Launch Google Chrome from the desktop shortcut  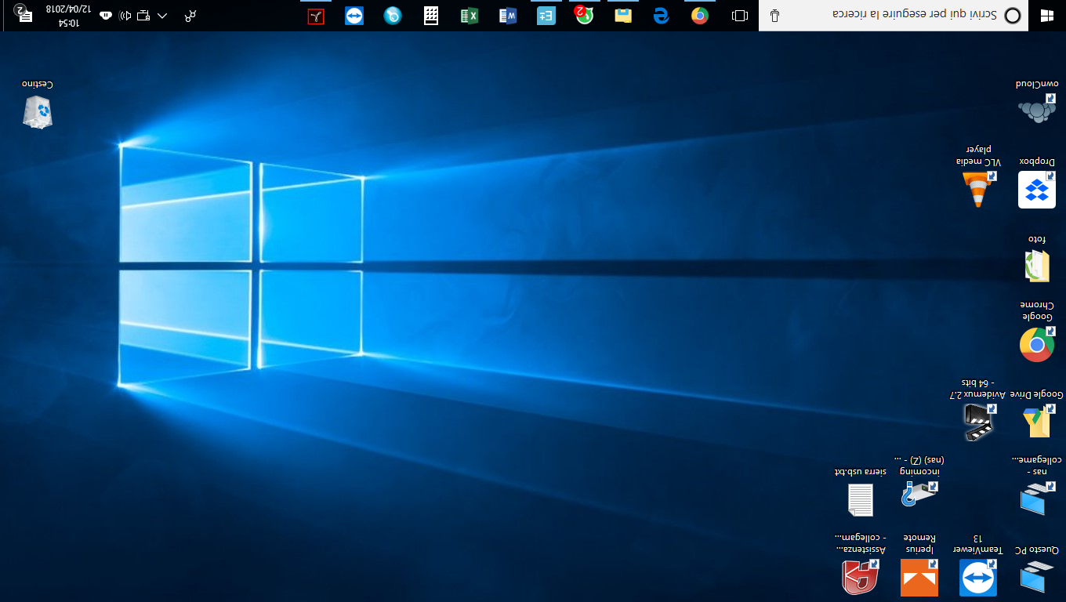point(1037,332)
